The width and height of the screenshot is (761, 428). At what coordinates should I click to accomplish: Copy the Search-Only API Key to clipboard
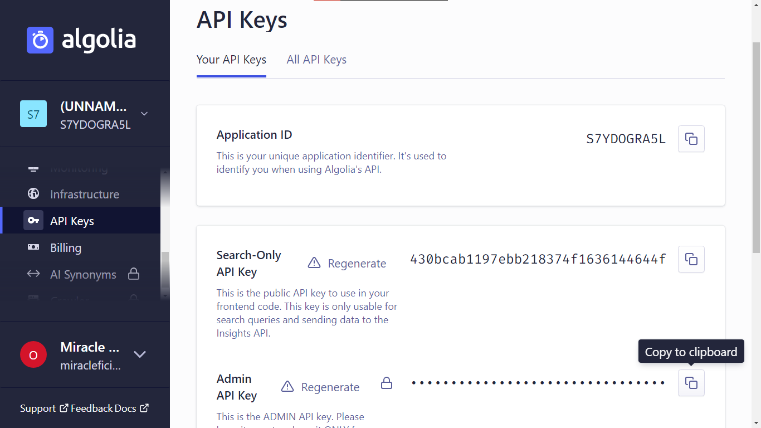(691, 259)
